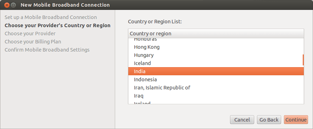Click Continue to proceed

(x=296, y=120)
